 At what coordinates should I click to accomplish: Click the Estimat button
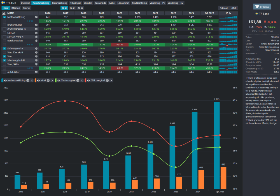tap(224, 8)
